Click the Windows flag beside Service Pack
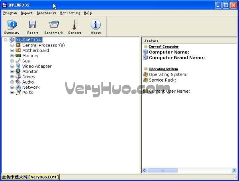 pos(146,80)
